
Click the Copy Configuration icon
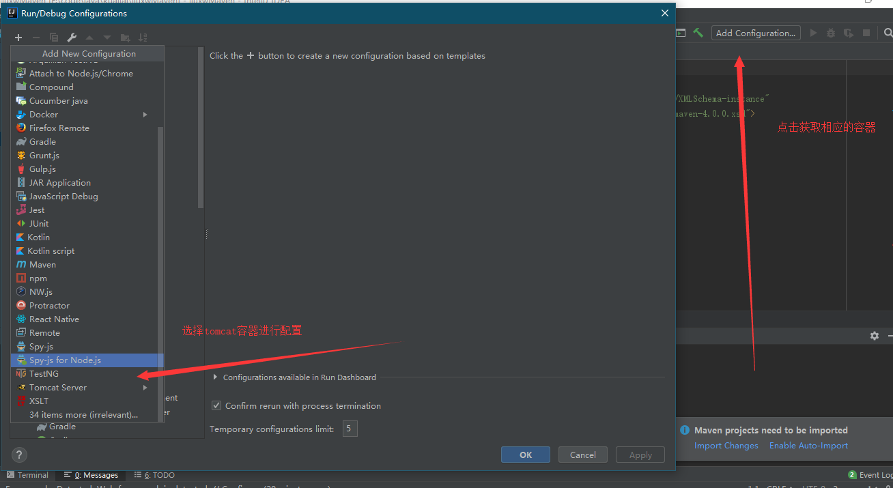pyautogui.click(x=54, y=38)
